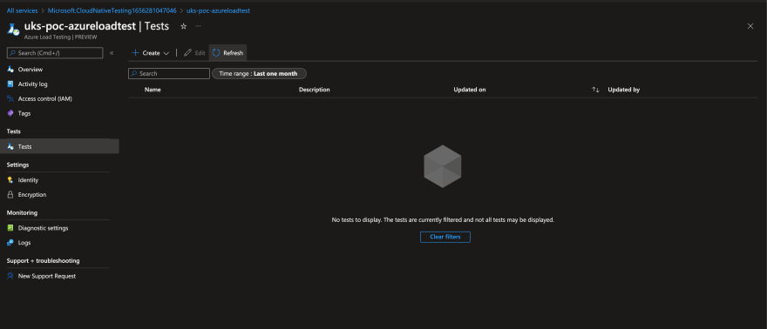Click the Diagnostic settings icon
Image resolution: width=767 pixels, height=329 pixels.
point(10,228)
